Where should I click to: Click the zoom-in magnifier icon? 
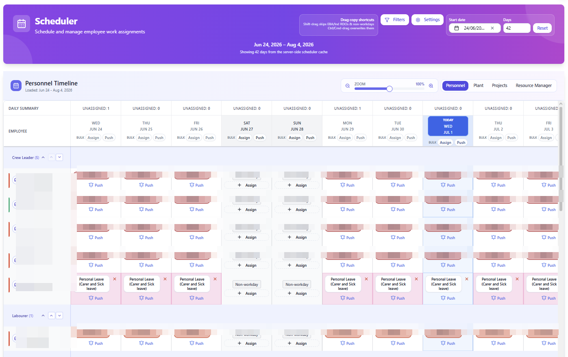431,86
